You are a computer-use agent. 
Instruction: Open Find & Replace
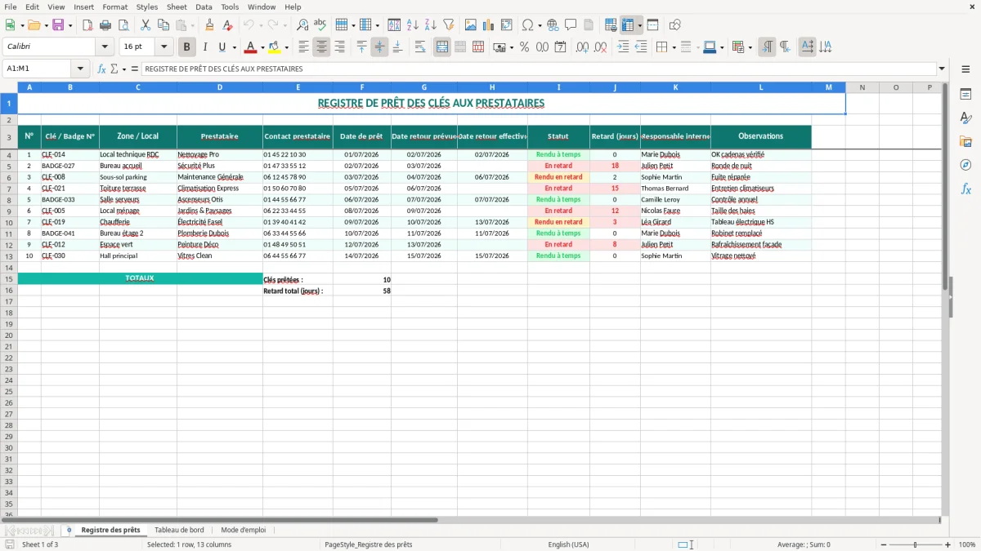pos(302,25)
